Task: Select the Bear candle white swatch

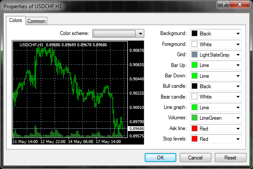Action: [195, 96]
